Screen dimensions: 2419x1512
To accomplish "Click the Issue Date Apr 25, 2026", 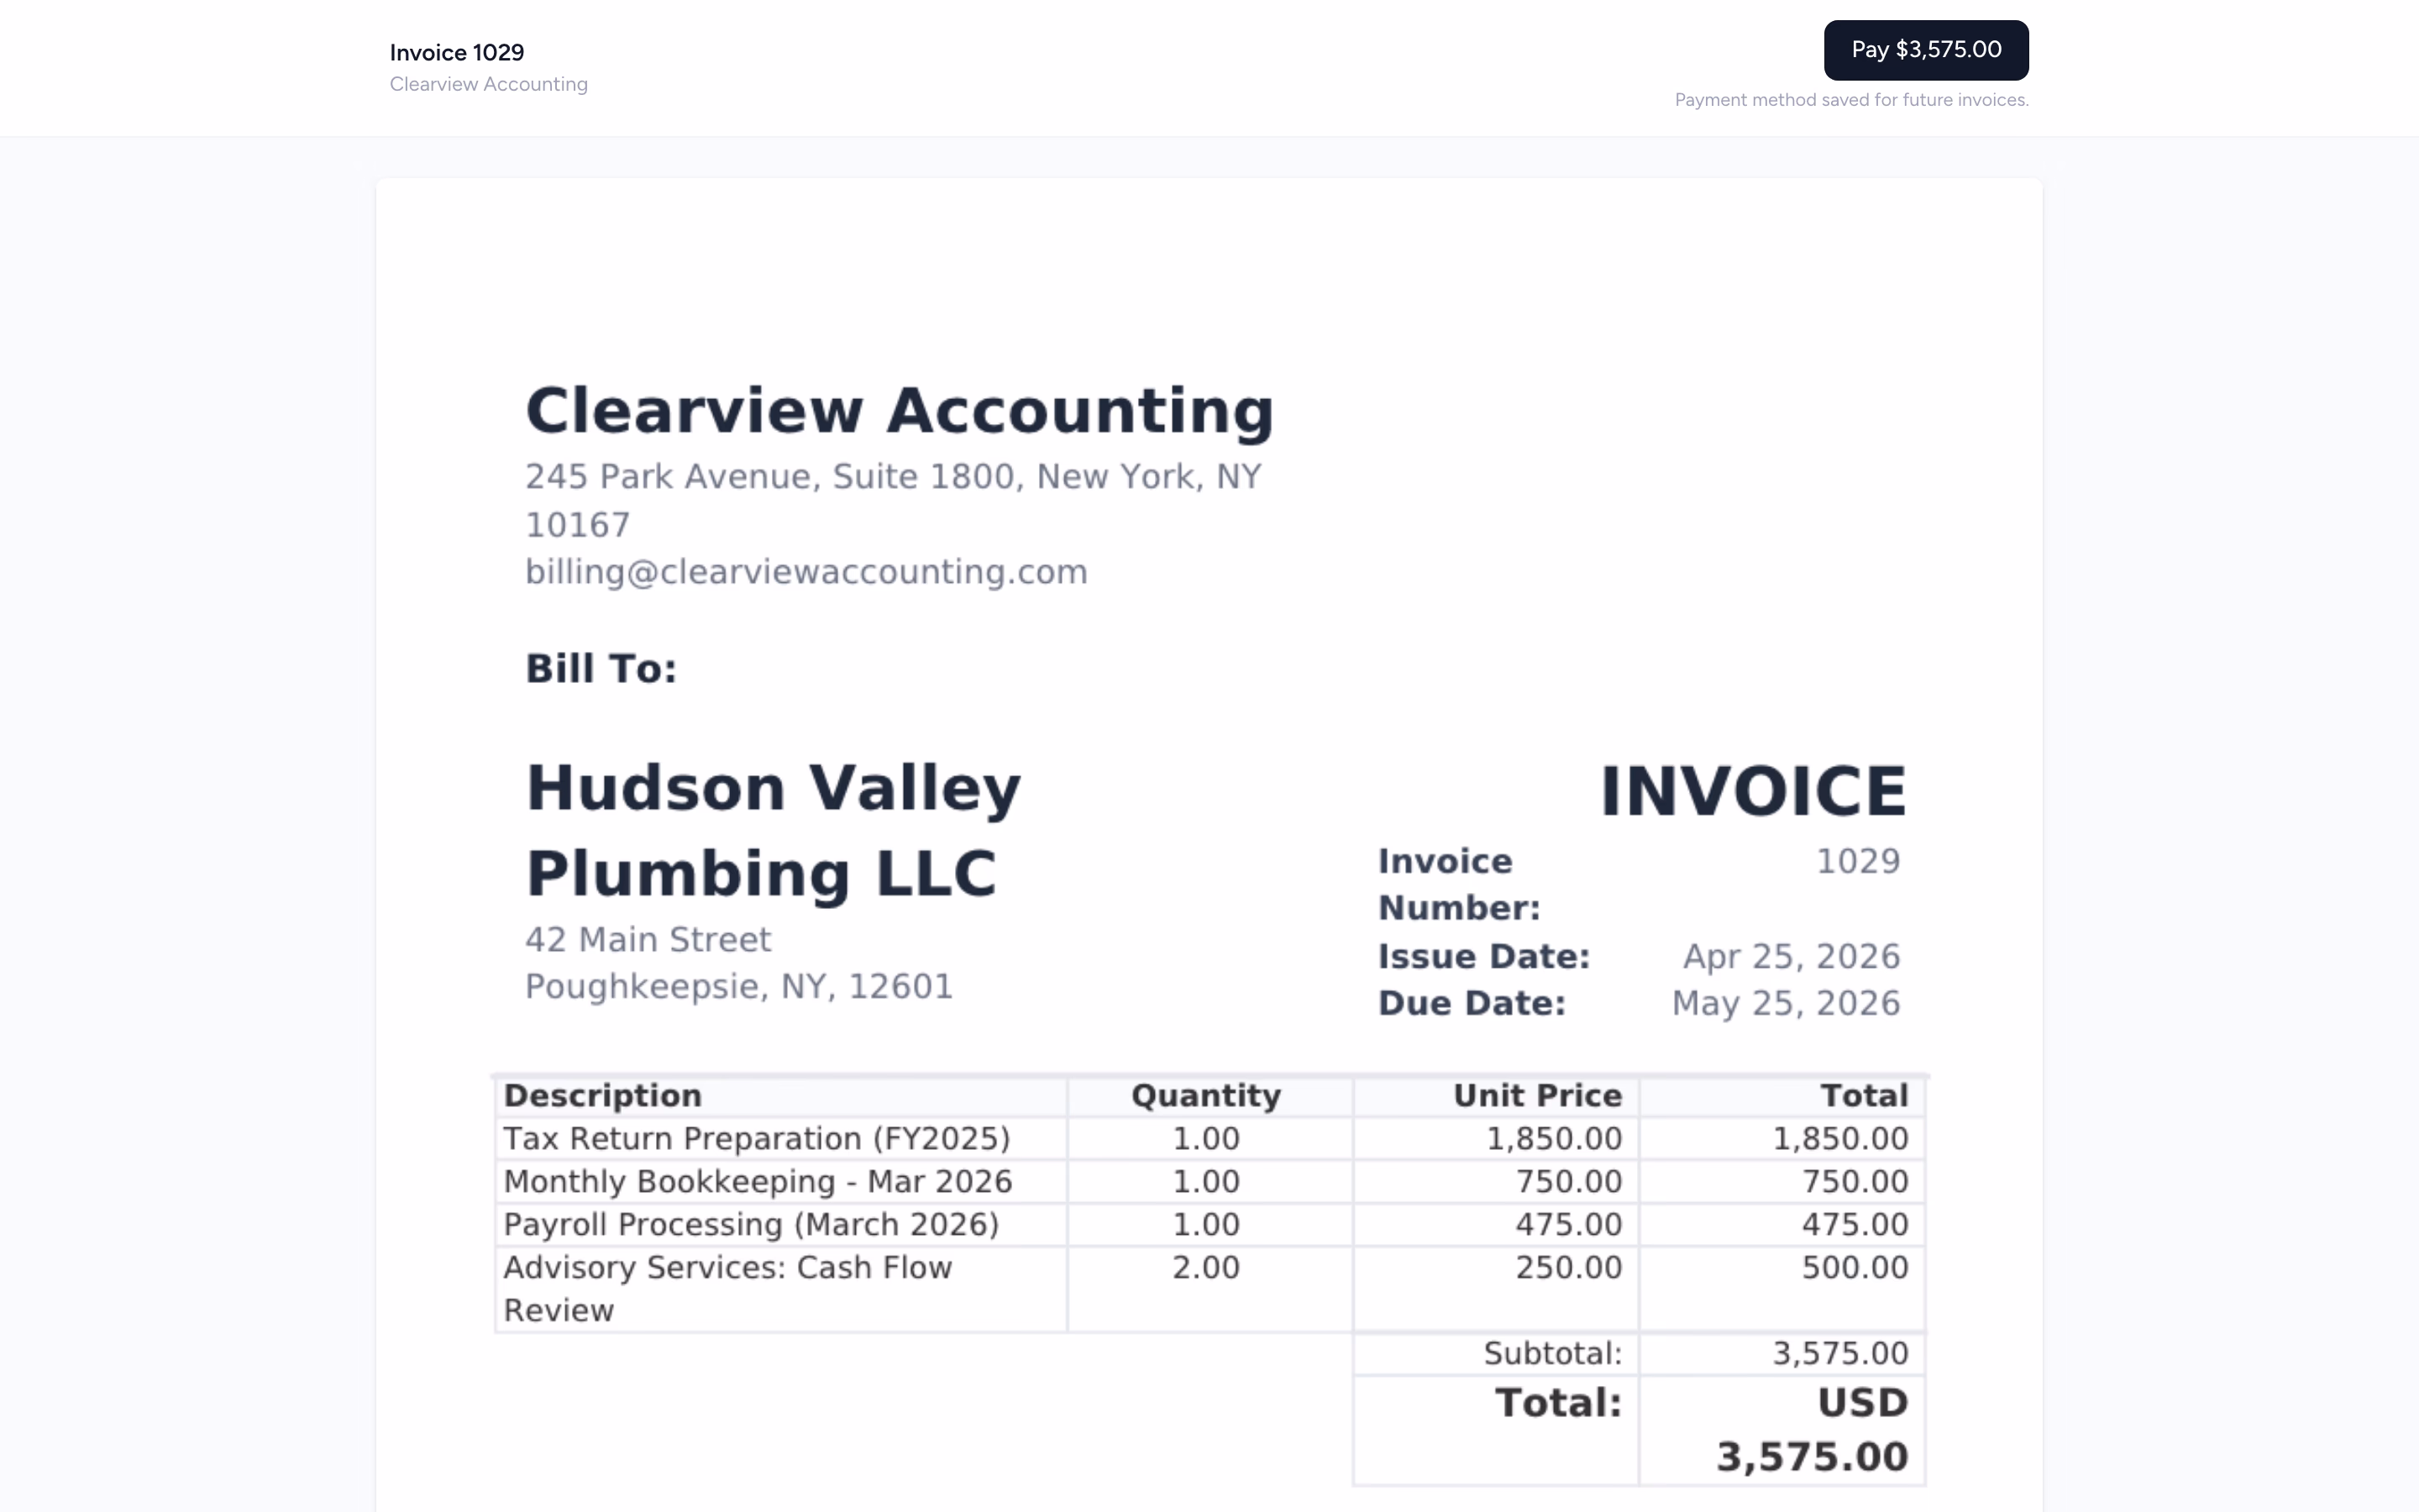I will tap(1789, 956).
